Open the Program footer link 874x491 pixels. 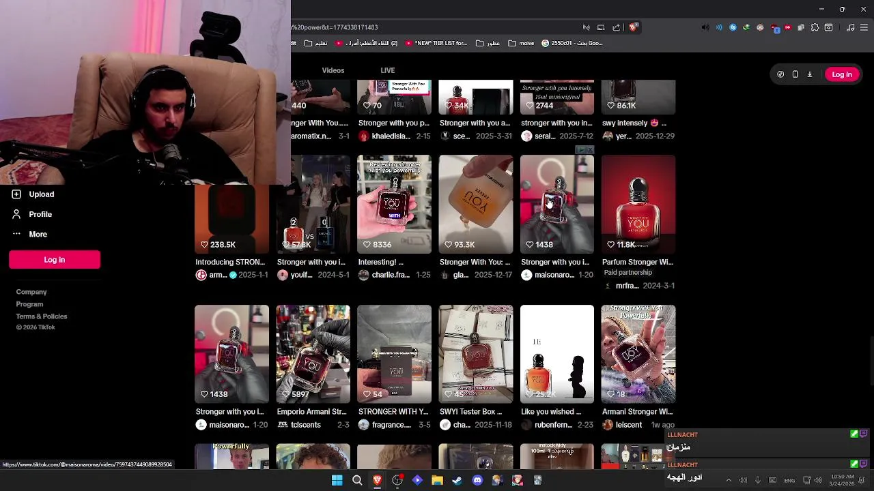point(29,304)
